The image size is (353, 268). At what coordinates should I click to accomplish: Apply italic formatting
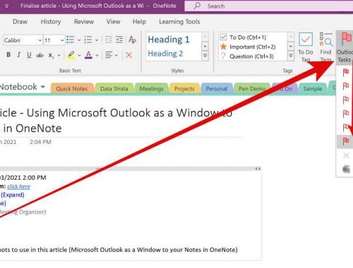[18, 55]
